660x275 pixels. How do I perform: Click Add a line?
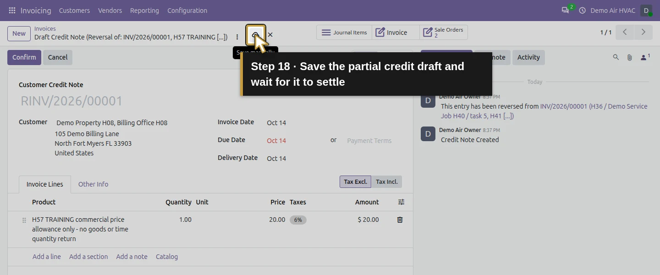point(47,257)
